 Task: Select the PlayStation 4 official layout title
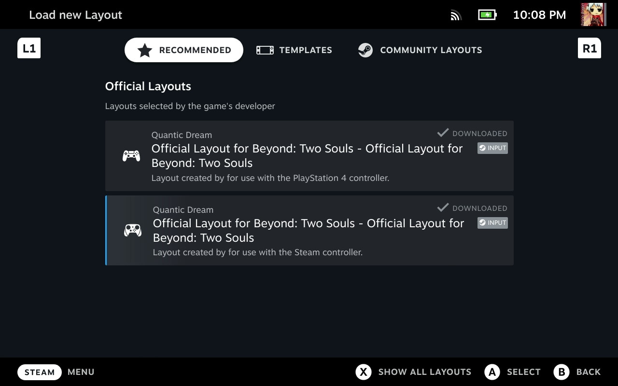(x=307, y=155)
